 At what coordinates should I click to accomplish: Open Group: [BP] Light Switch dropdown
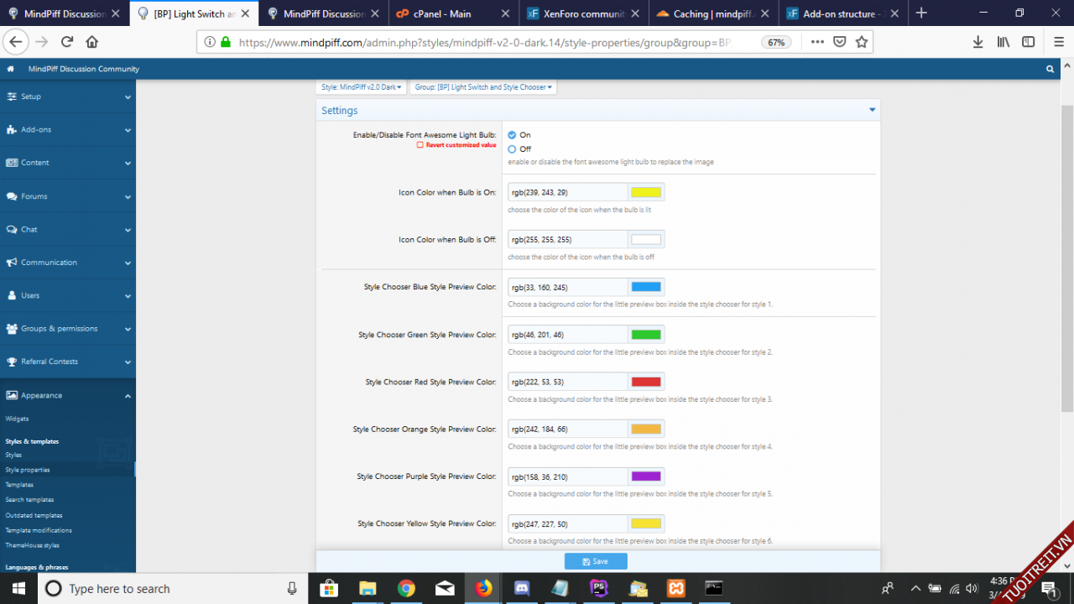tap(483, 87)
